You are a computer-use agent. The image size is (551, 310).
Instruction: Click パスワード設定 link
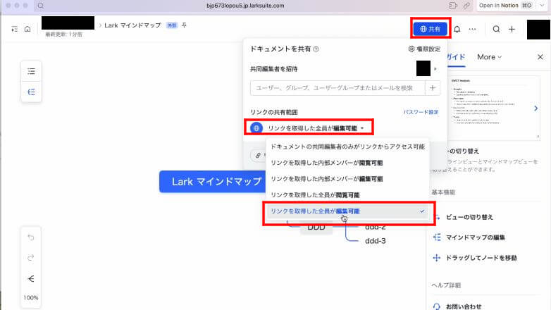[421, 112]
